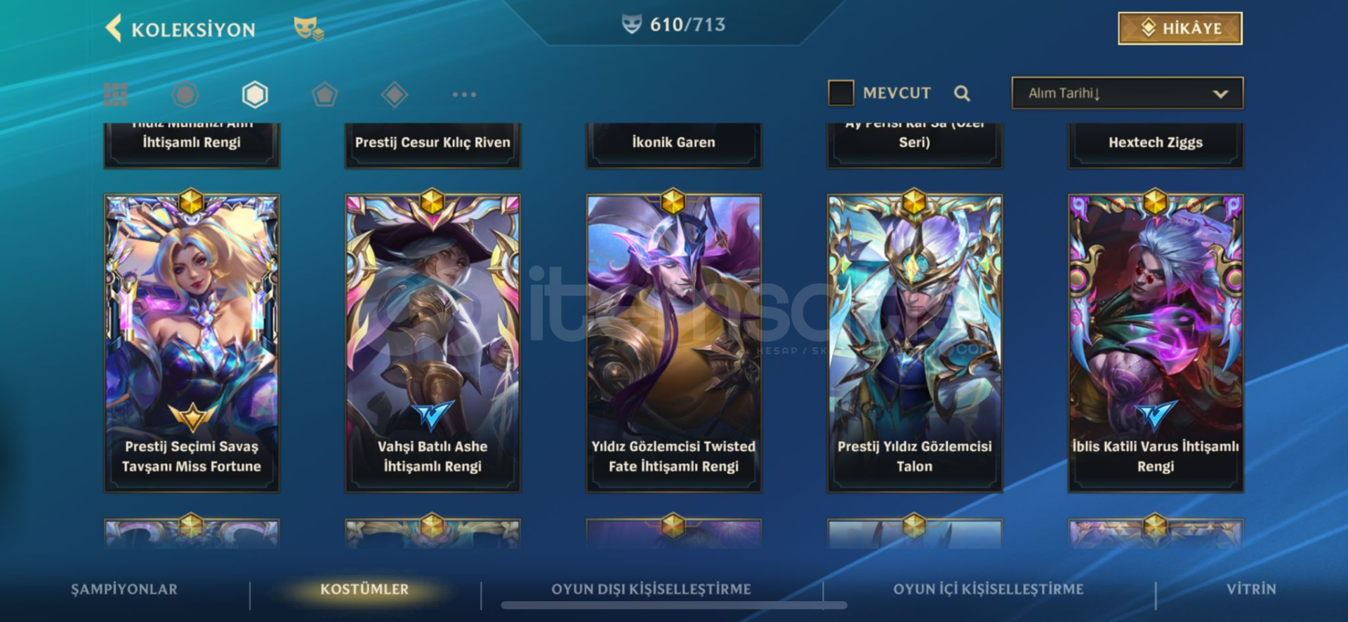1348x622 pixels.
Task: Click the horizontal scrollbar under tabs
Action: (674, 605)
